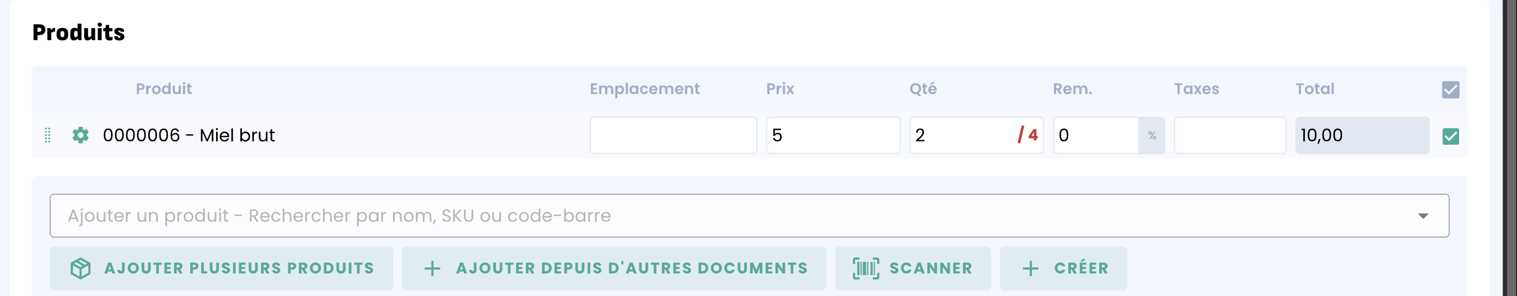The image size is (1517, 296).
Task: Uncheck the Miel brut row checkbox
Action: 1450,136
